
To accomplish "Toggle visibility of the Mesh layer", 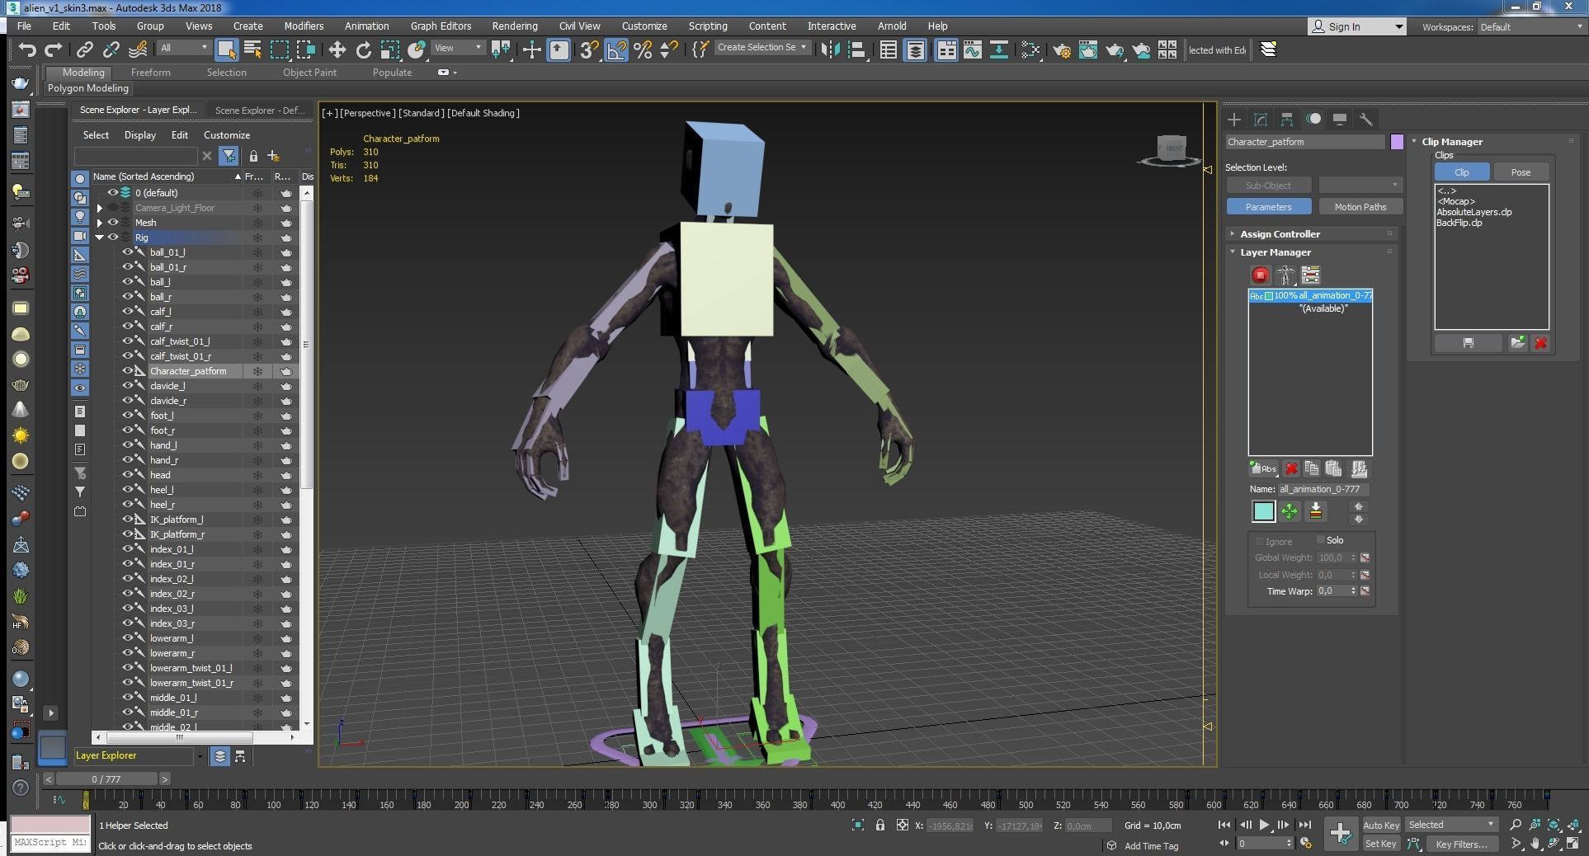I will (x=113, y=223).
